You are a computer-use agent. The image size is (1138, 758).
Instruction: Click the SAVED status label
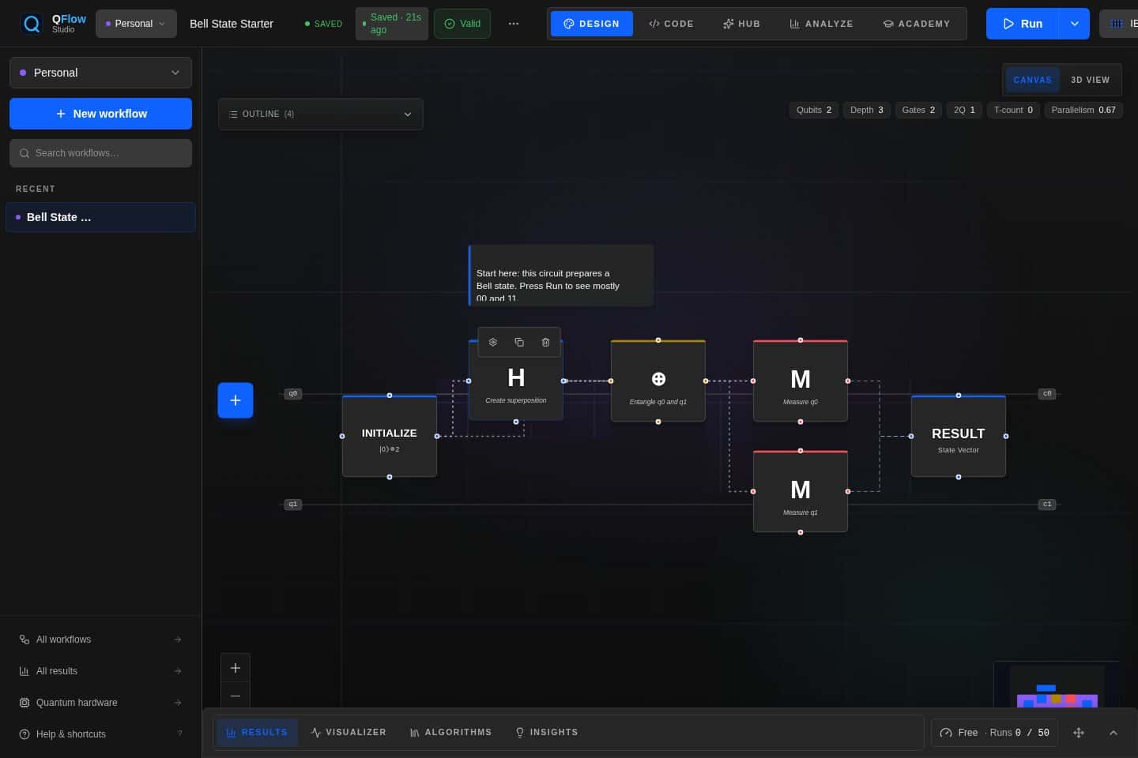(324, 24)
